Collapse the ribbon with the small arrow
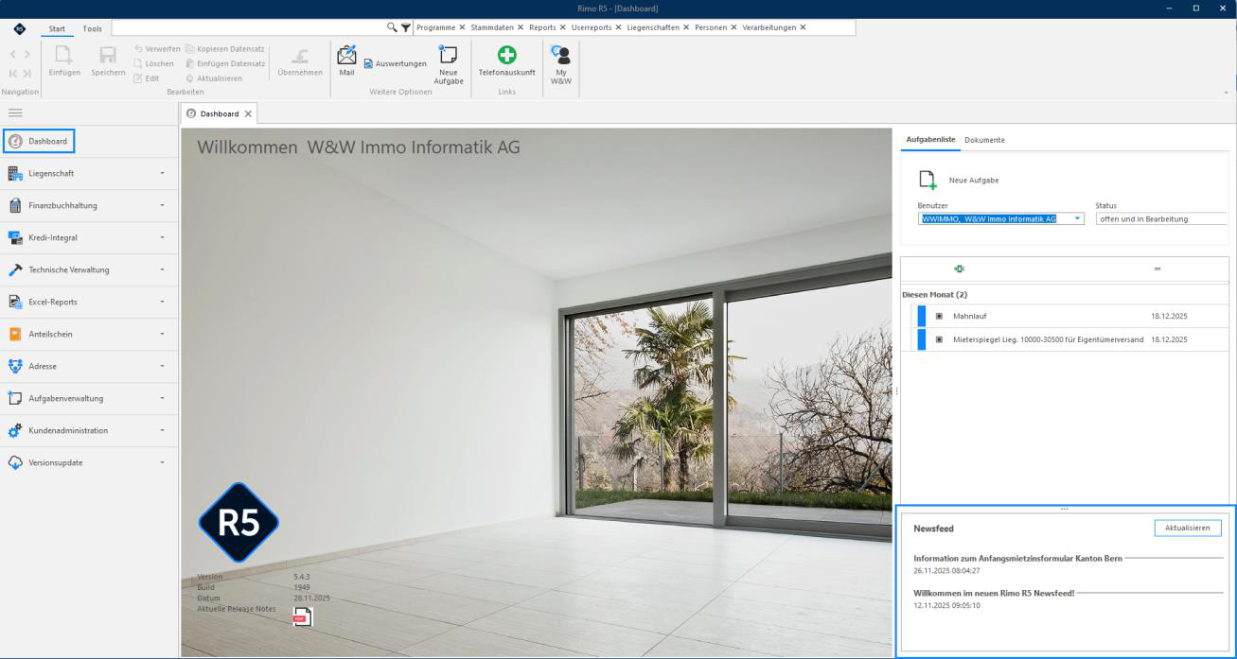The height and width of the screenshot is (659, 1237). click(1228, 92)
